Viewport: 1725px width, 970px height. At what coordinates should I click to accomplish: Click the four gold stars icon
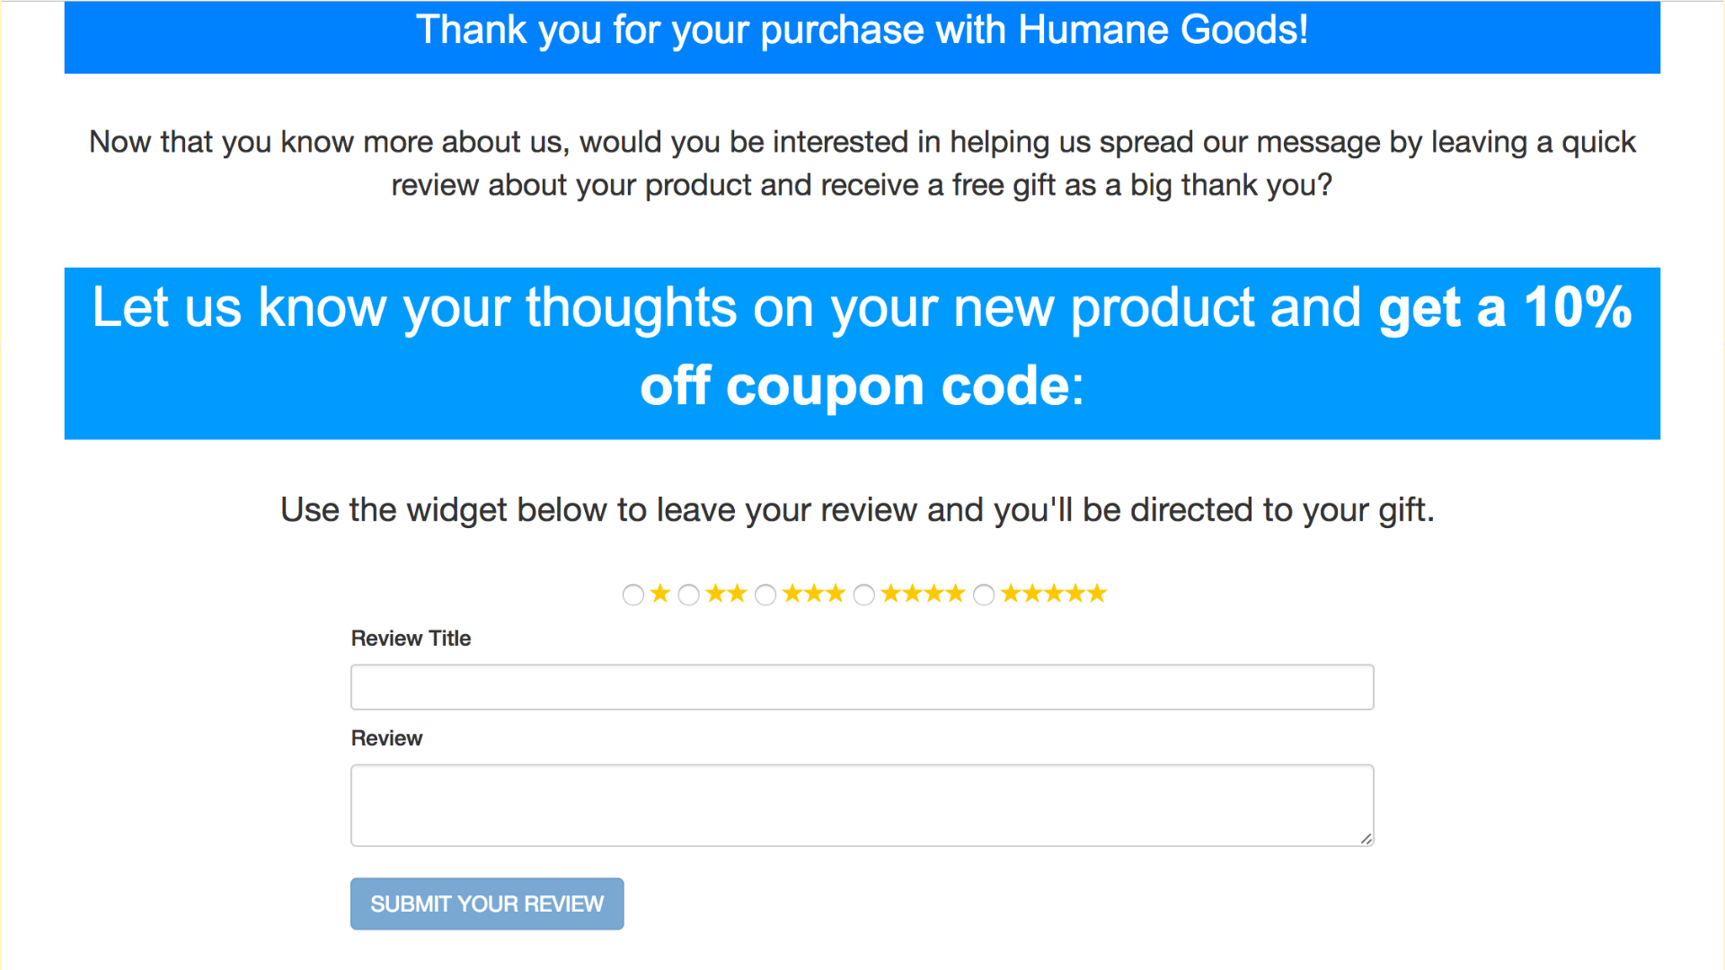(924, 594)
